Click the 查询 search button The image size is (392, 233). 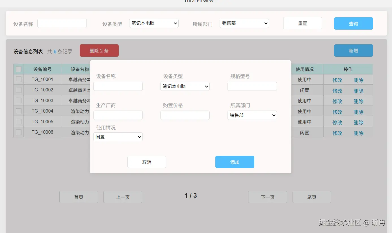pyautogui.click(x=354, y=23)
